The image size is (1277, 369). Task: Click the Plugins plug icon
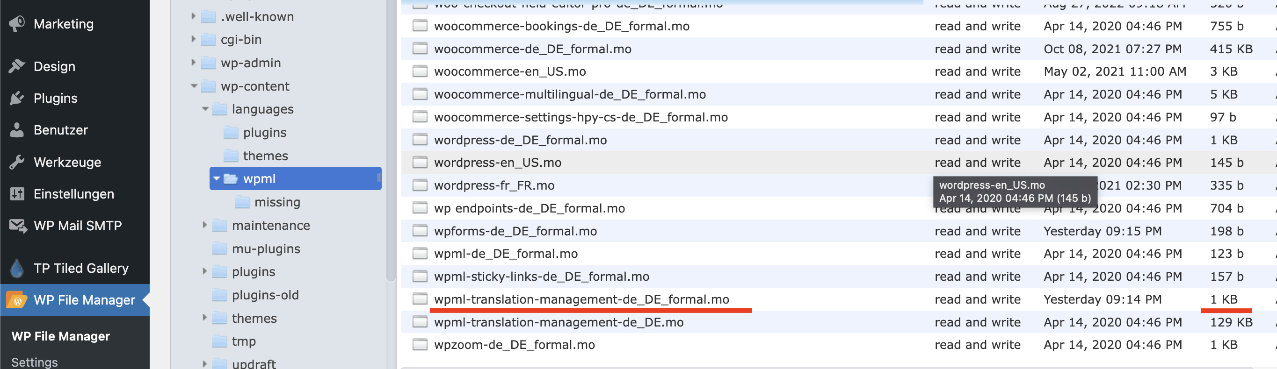tap(17, 98)
